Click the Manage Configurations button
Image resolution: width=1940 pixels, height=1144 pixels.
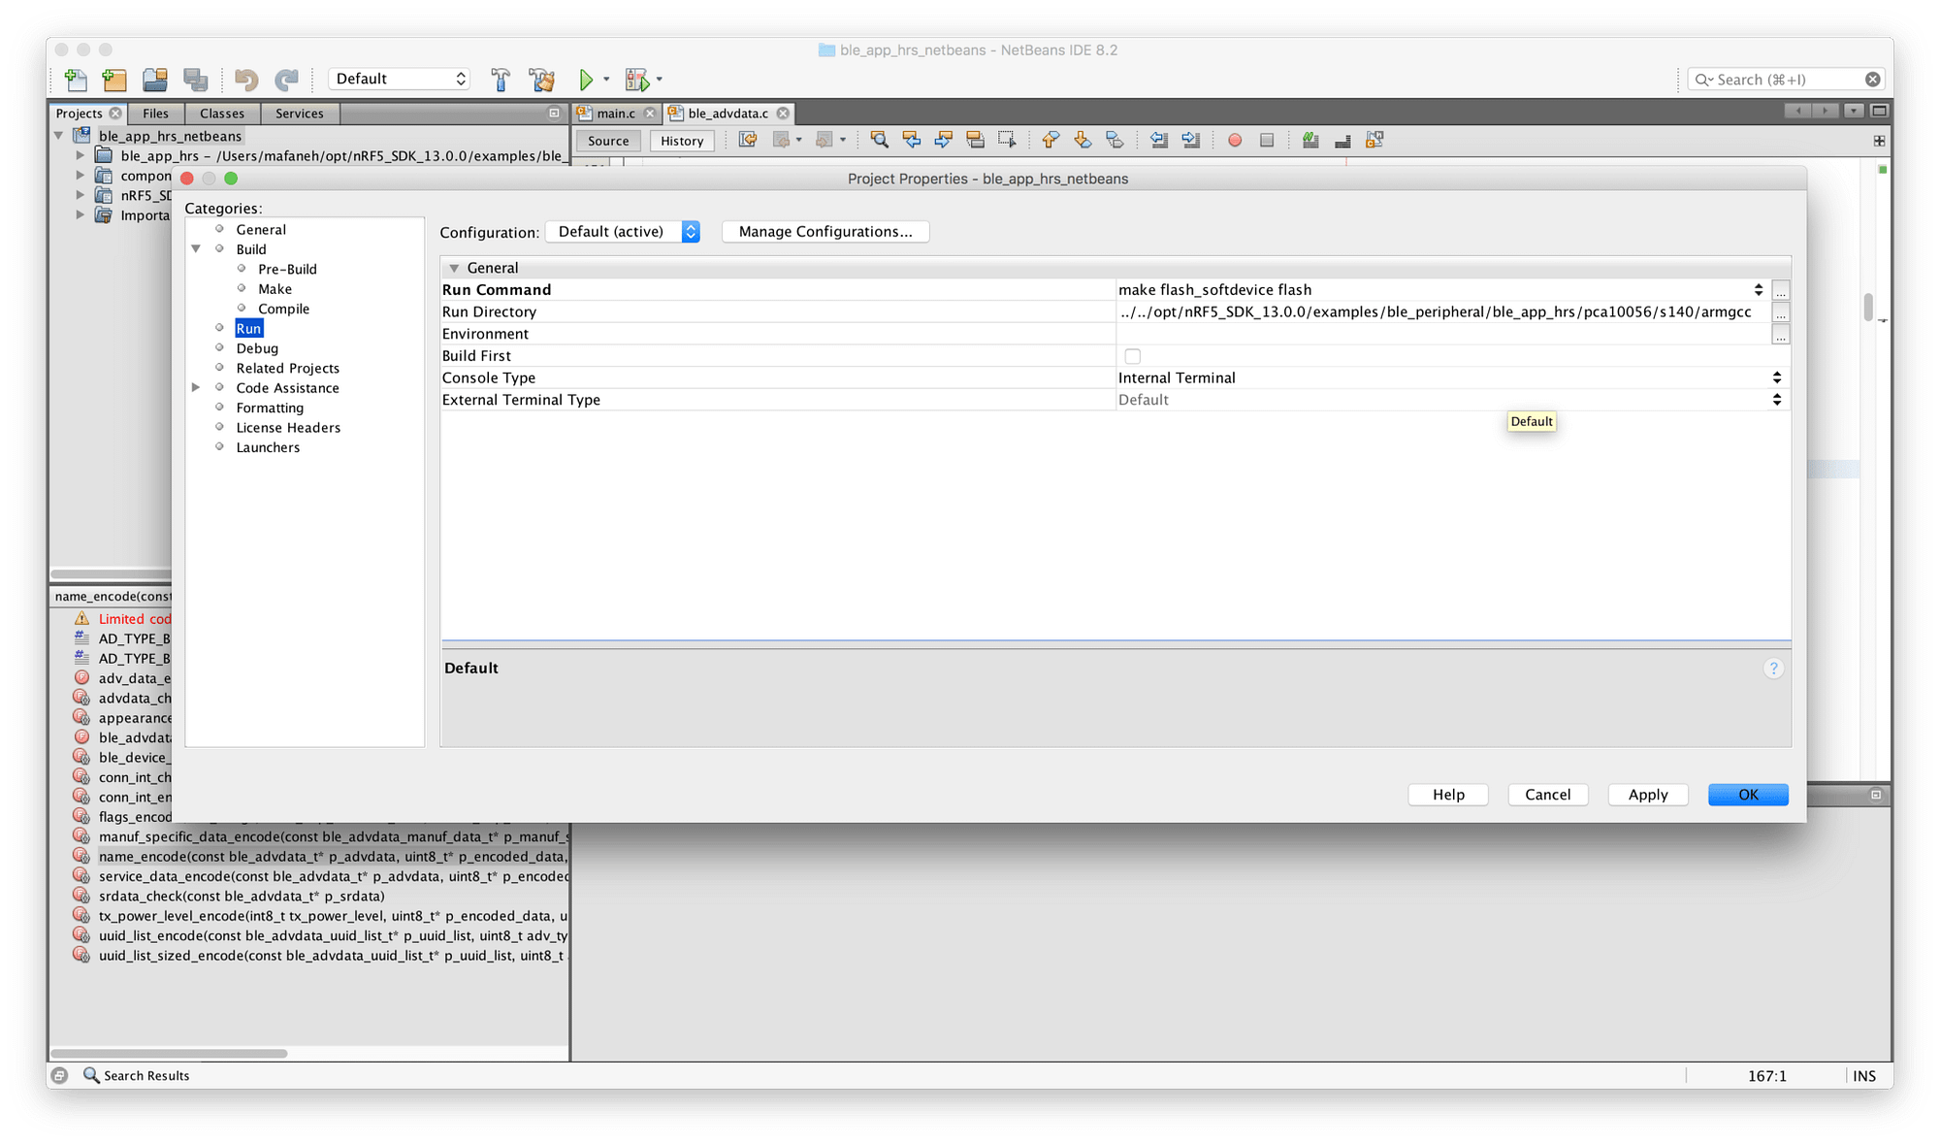click(x=824, y=231)
